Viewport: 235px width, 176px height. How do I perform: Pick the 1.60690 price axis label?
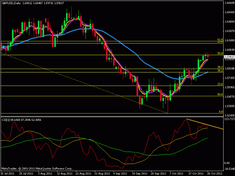(230, 50)
